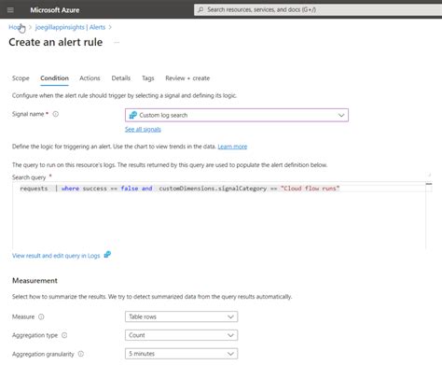Viewport: 442px width, 365px height.
Task: Open the Review + create tab
Action: coord(187,78)
